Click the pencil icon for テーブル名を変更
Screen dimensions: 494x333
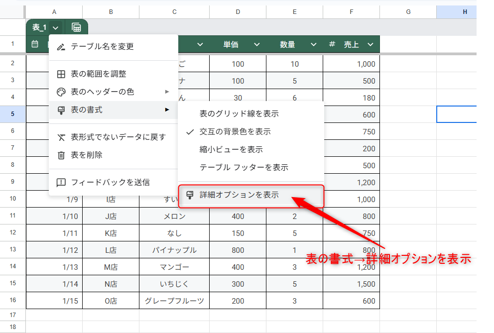(x=61, y=47)
